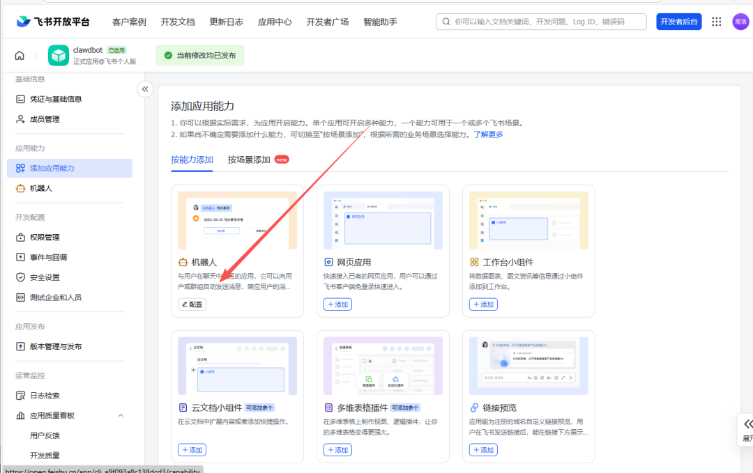Click 可添加多个 tag on 云文档小组件
753x473 pixels.
(x=260, y=408)
